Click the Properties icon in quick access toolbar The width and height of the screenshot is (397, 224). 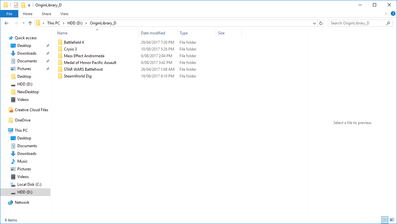point(16,5)
